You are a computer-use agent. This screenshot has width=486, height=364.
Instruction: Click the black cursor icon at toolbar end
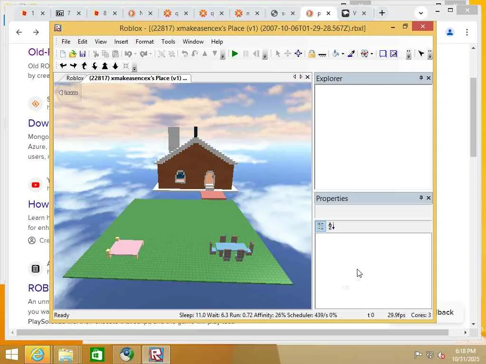click(421, 54)
